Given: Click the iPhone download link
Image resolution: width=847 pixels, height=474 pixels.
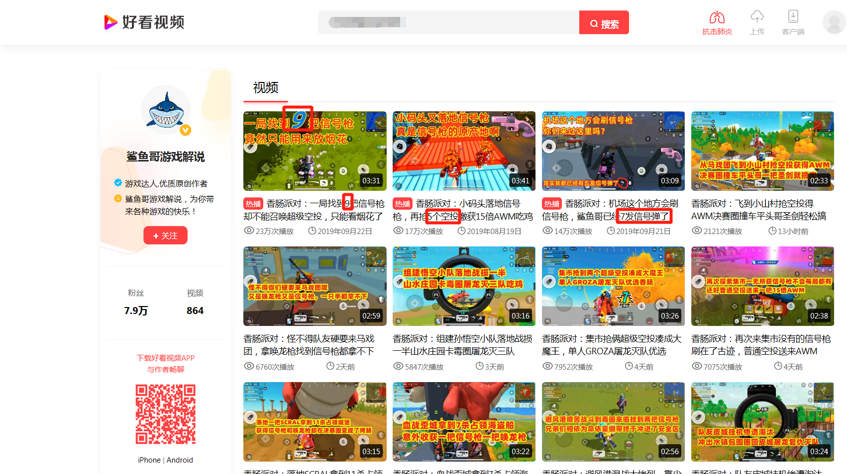Looking at the screenshot, I should [x=149, y=460].
